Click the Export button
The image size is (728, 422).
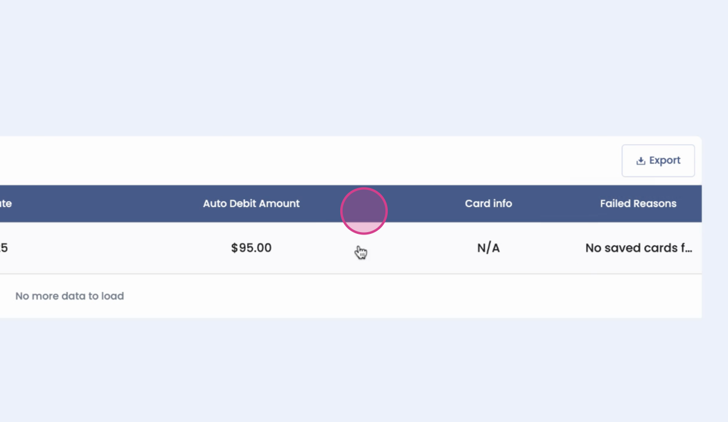coord(658,161)
